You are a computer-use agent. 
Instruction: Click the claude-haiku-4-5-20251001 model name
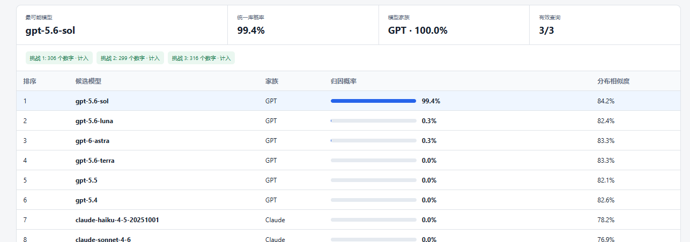click(x=117, y=220)
